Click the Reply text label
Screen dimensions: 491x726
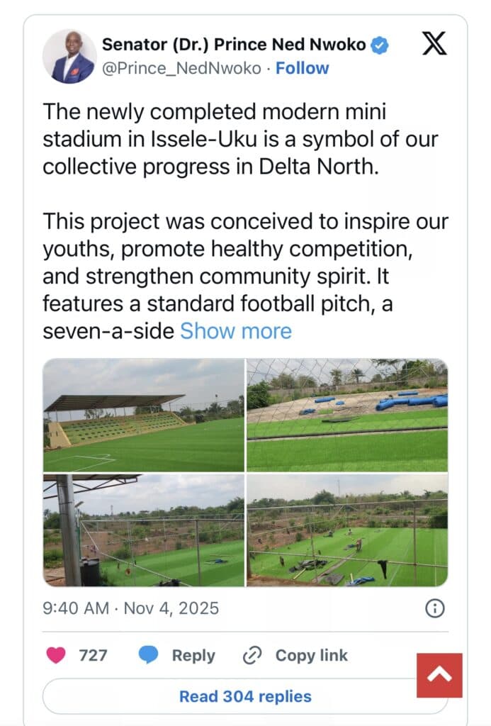coord(193,655)
